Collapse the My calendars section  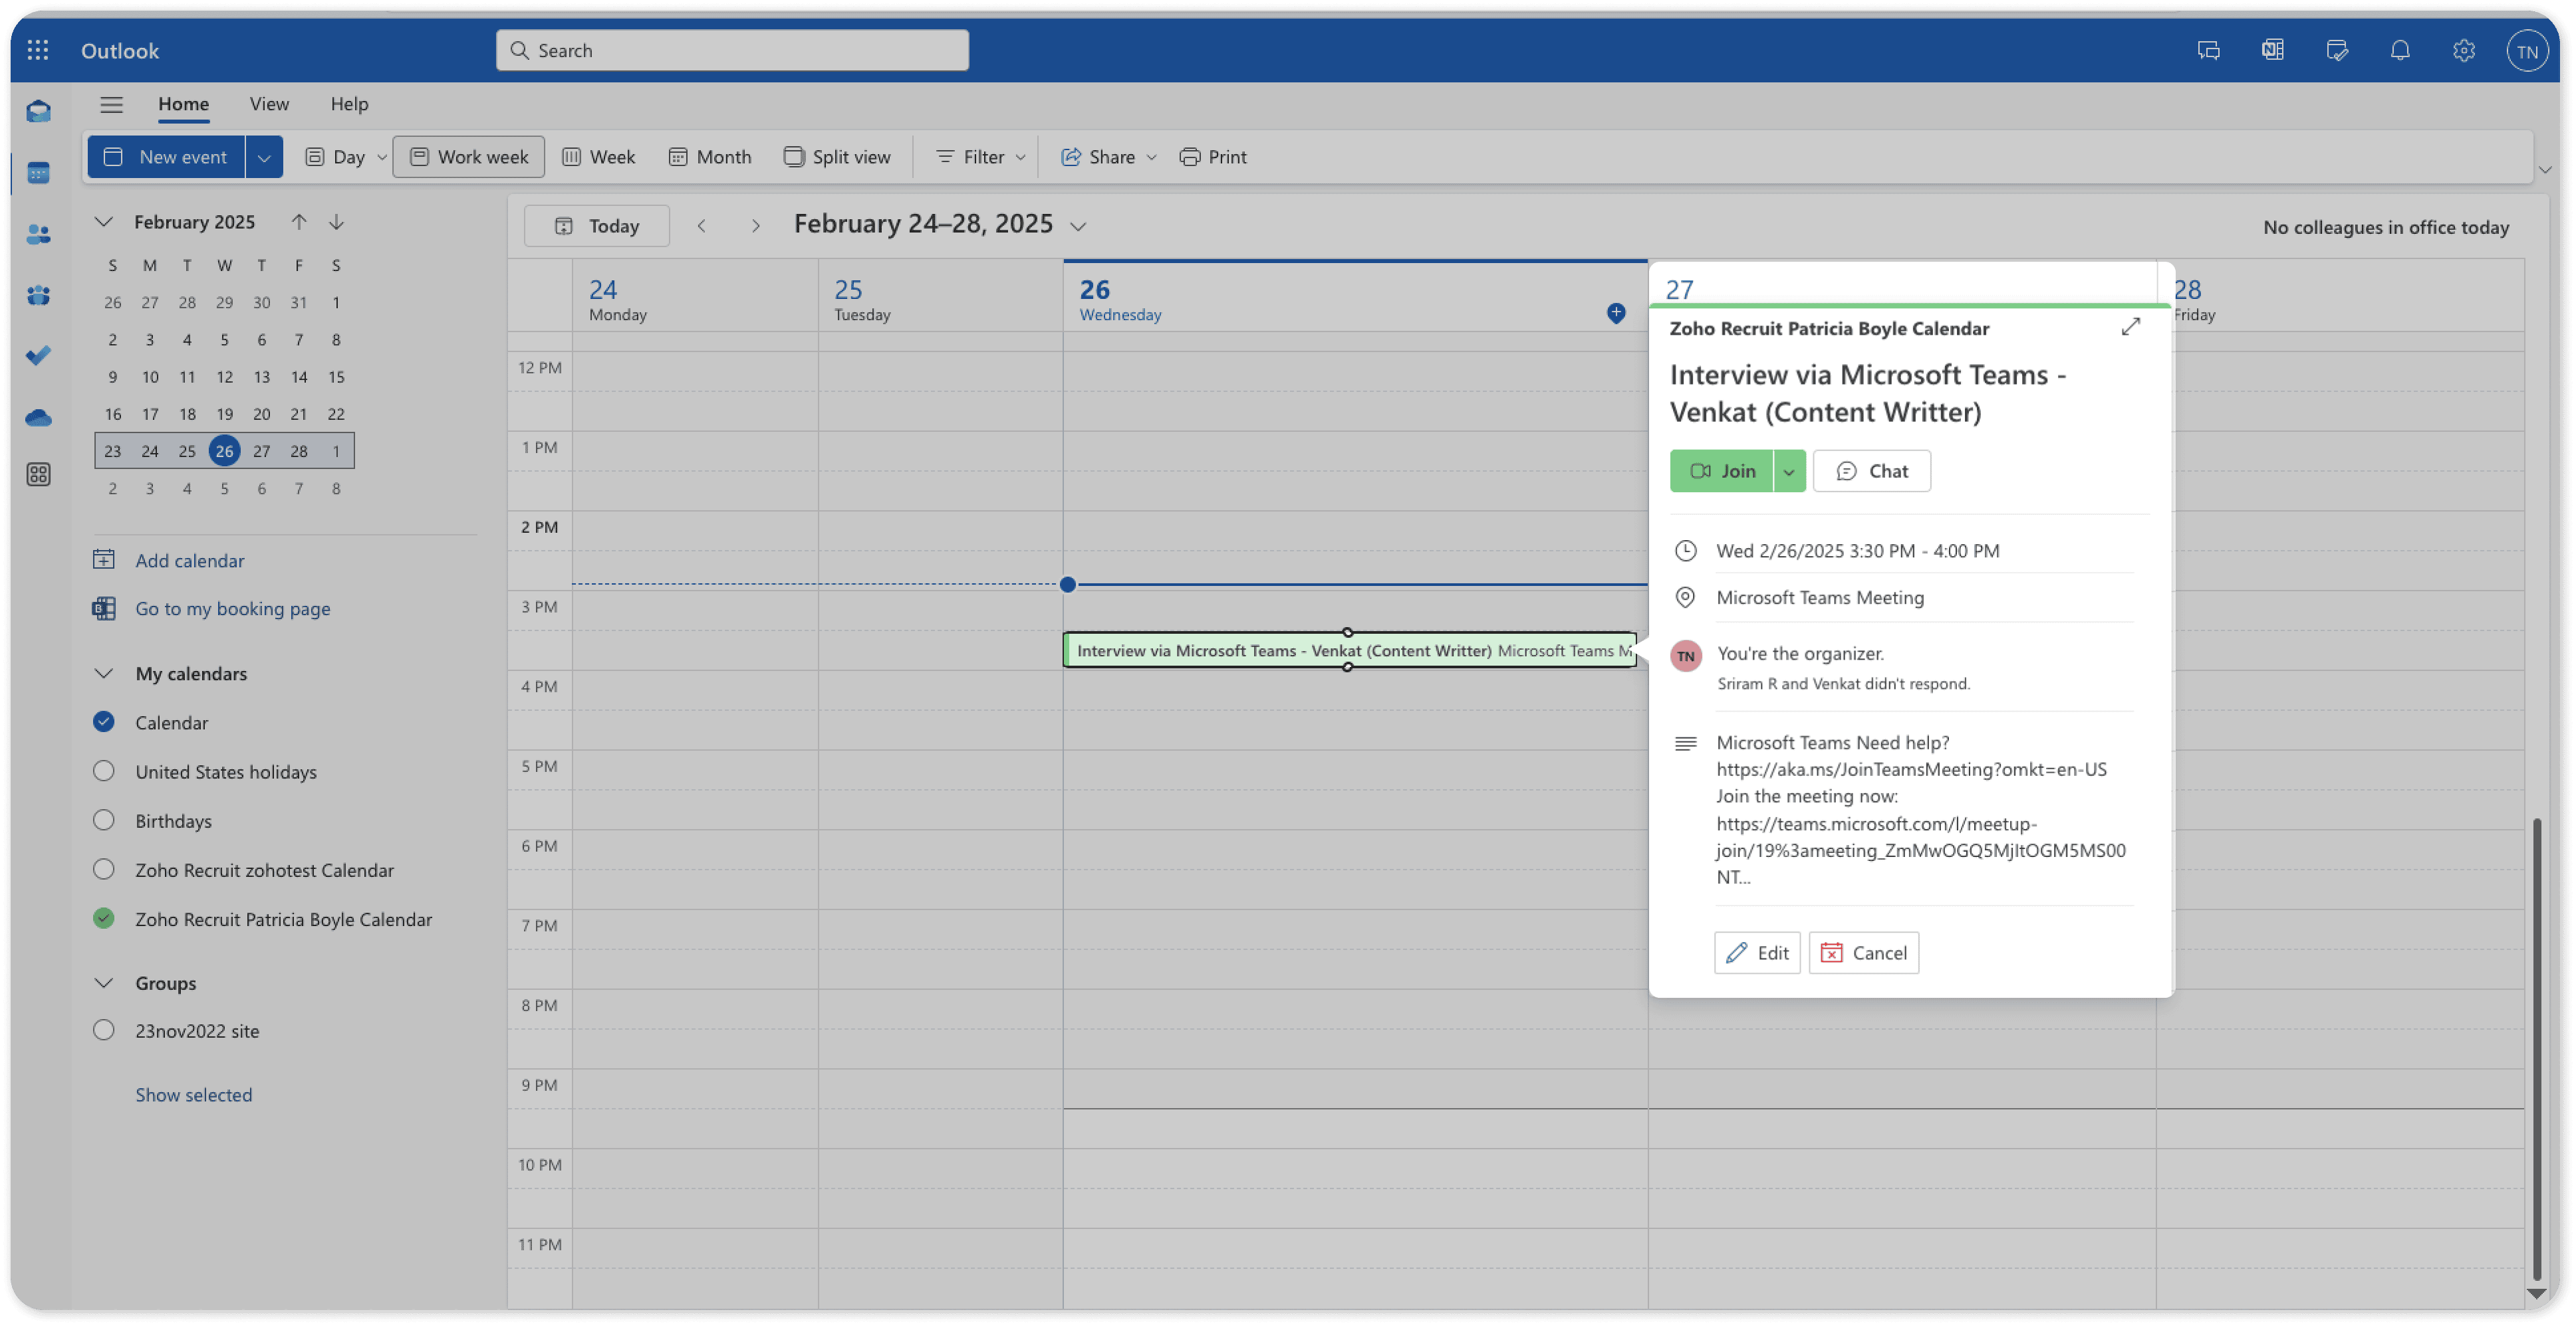(104, 674)
